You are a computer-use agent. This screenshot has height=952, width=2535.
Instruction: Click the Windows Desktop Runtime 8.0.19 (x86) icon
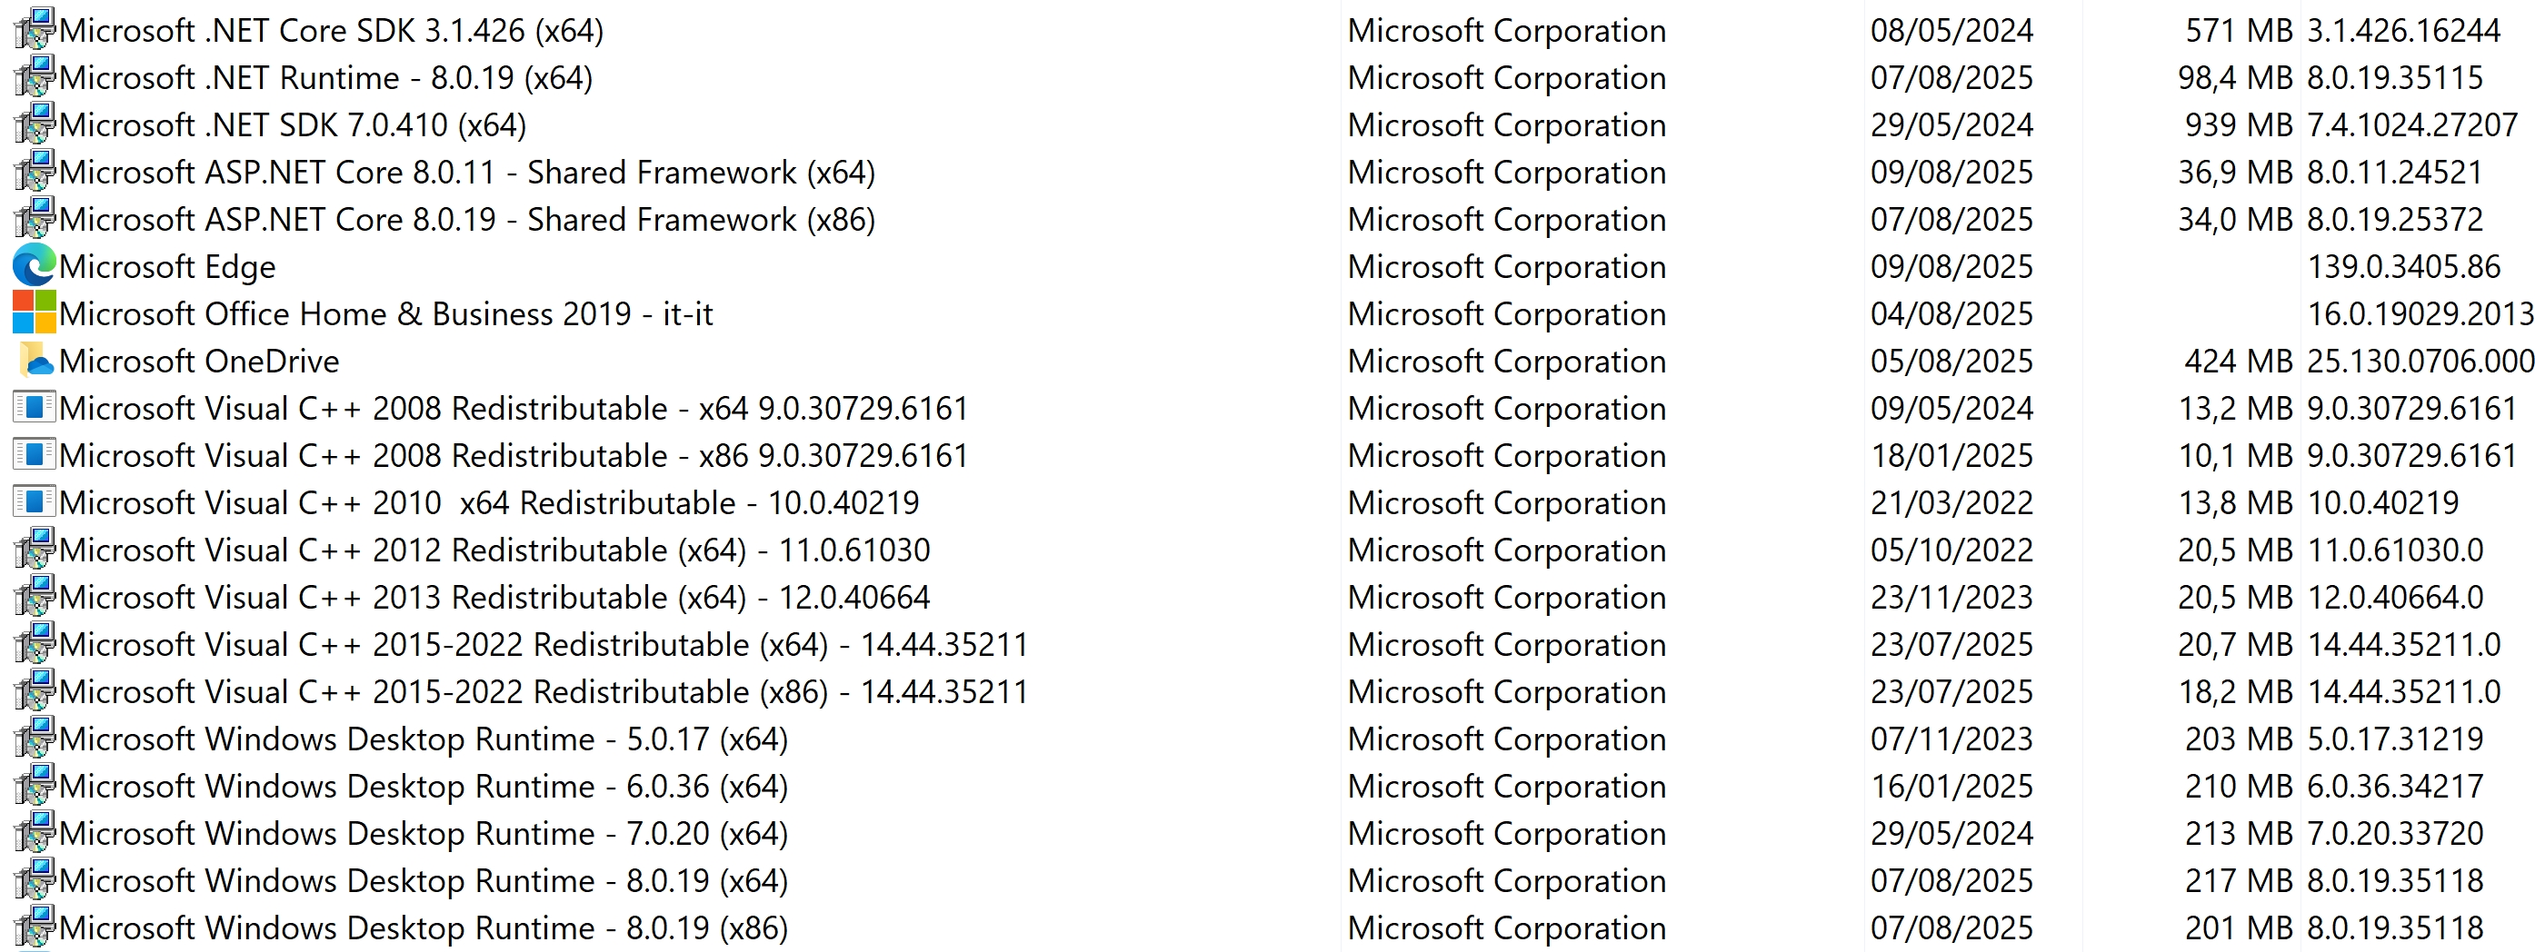click(35, 926)
